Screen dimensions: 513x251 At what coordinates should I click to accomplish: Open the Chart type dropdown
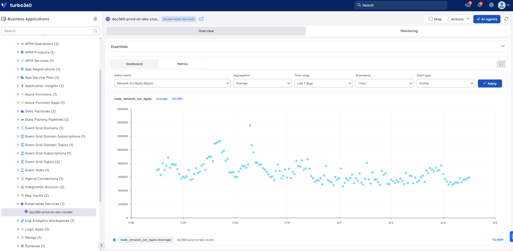tap(446, 83)
